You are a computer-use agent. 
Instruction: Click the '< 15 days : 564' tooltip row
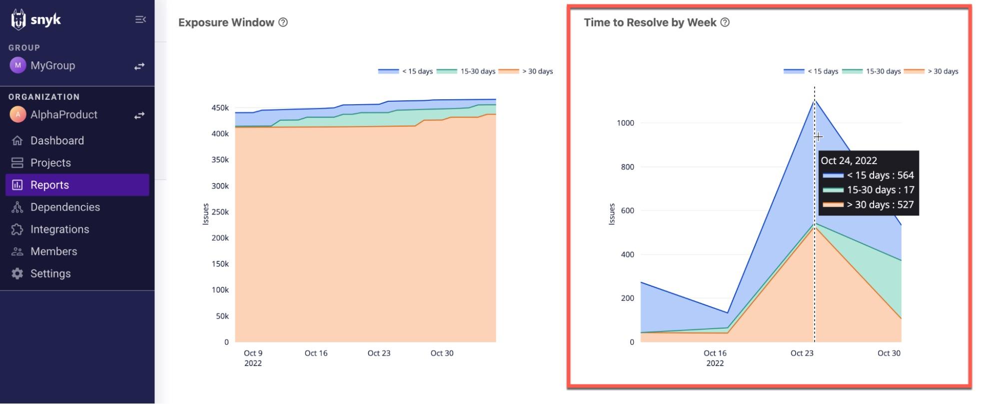coord(868,175)
